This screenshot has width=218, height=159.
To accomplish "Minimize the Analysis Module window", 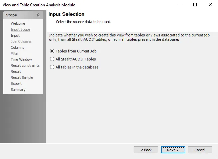I will tap(180, 5).
